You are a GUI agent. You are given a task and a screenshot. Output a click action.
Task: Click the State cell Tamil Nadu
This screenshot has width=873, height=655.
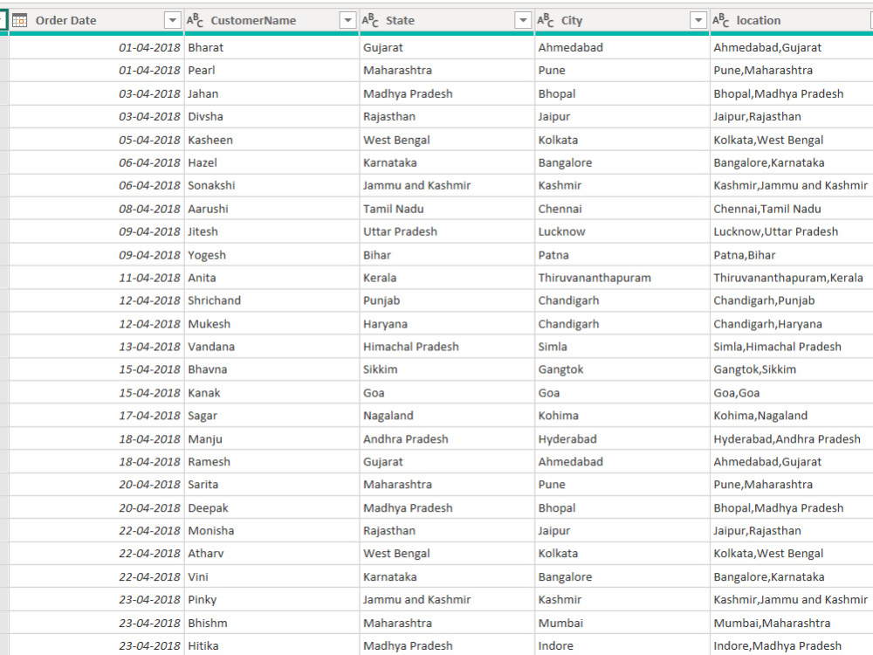tap(447, 209)
